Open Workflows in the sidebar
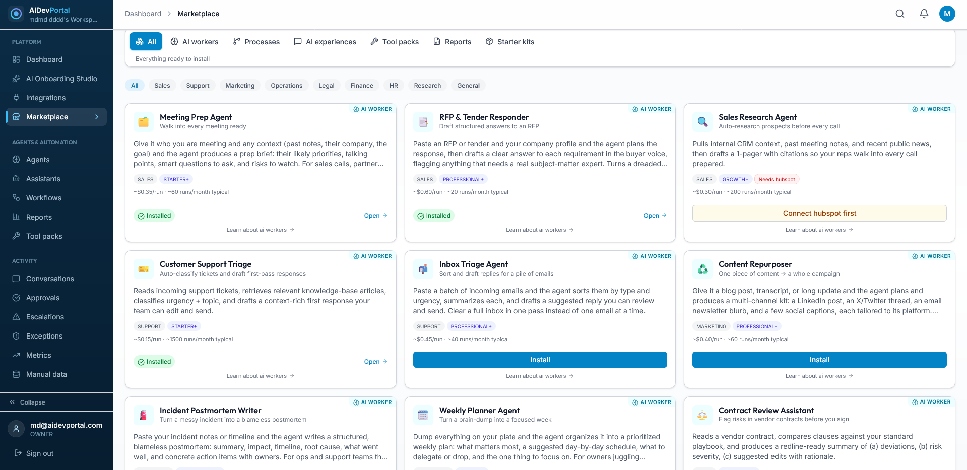This screenshot has height=470, width=967. [x=56, y=198]
